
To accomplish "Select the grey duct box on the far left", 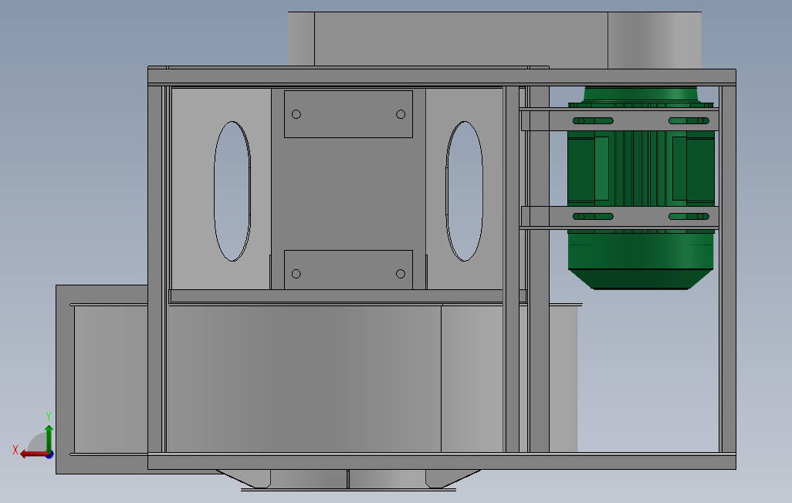I will [102, 380].
